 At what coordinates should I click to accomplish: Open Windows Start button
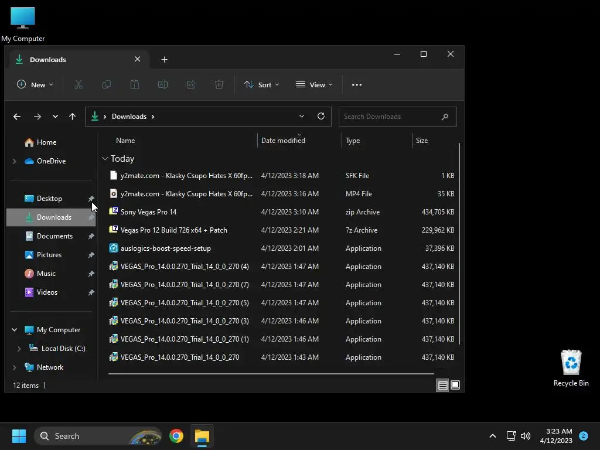pyautogui.click(x=19, y=436)
